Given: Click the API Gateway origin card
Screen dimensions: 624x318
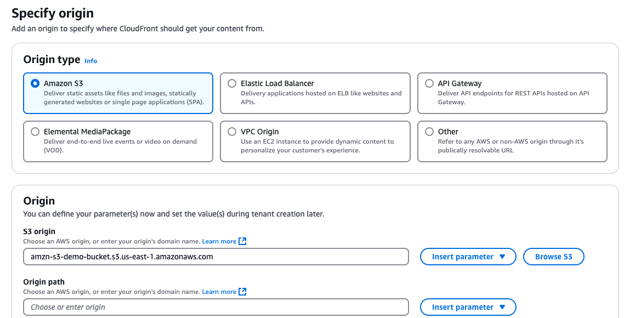Looking at the screenshot, I should 512,93.
